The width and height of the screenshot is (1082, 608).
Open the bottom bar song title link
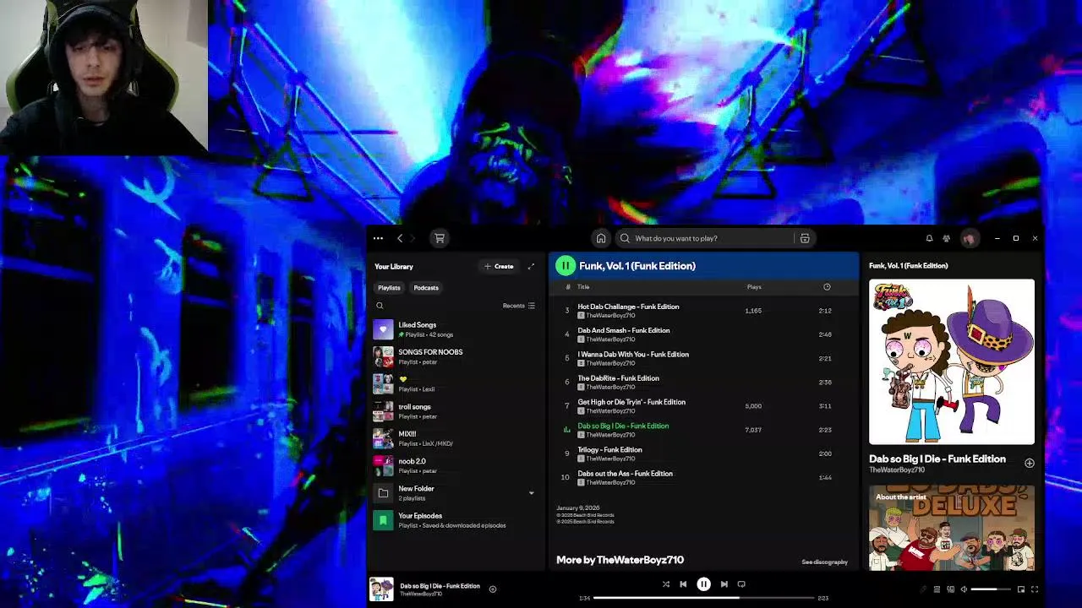pos(440,586)
